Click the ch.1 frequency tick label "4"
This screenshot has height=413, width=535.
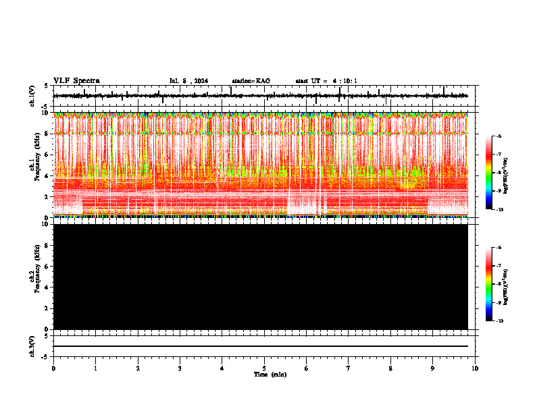coord(47,176)
